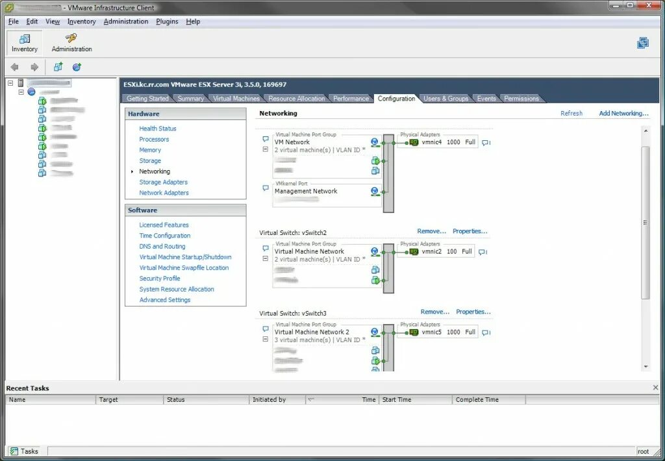Click the info bubble left of Virtual Machine Network 2

[x=266, y=329]
